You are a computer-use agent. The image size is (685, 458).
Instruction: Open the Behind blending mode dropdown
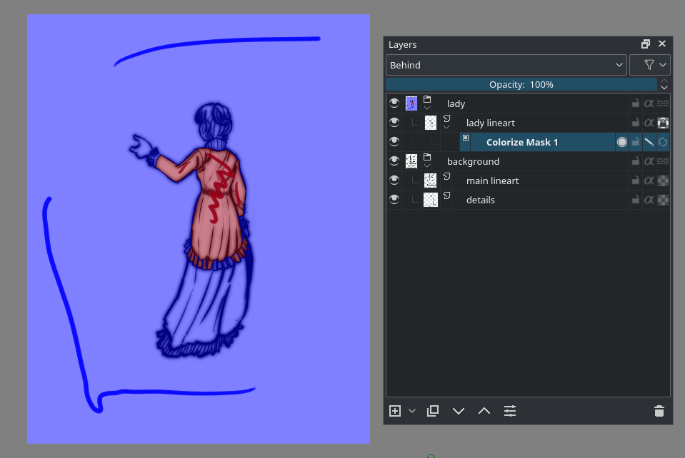(x=505, y=64)
